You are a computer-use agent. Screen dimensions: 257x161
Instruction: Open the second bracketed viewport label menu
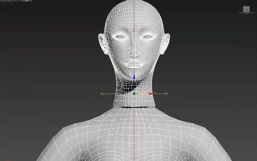(x=14, y=1)
